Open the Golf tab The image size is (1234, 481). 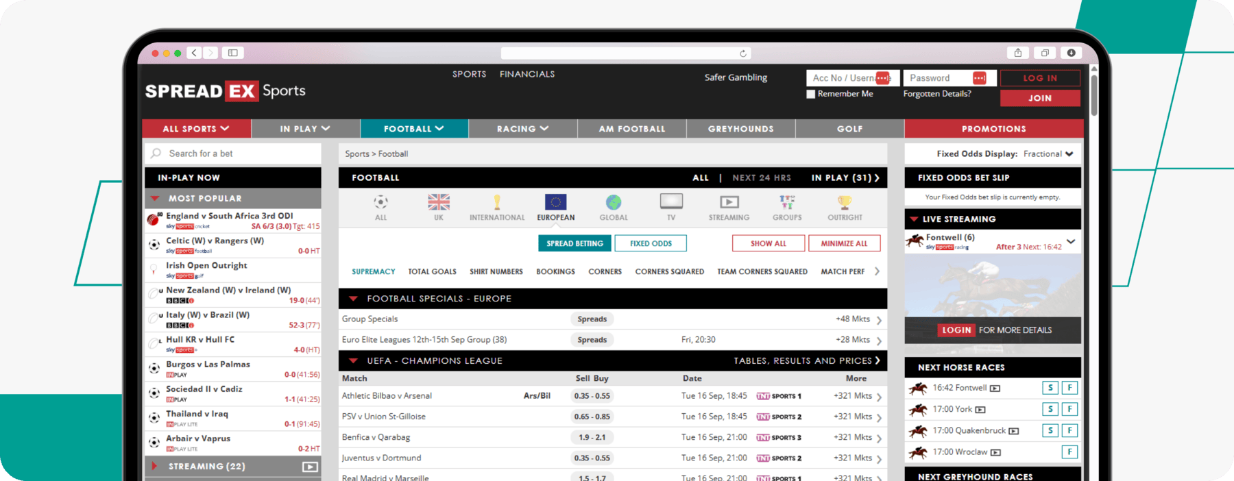[850, 128]
